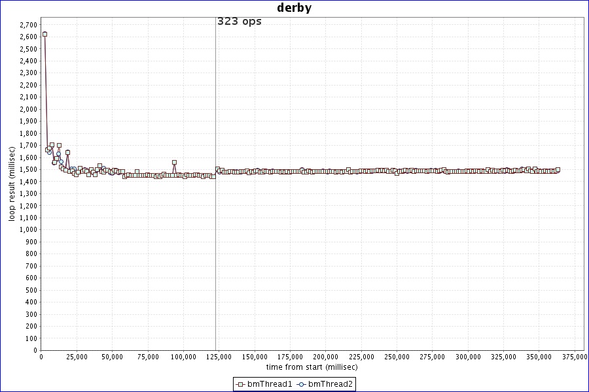The height and width of the screenshot is (392, 589).
Task: Click the 2,700 tick on the Y axis
Action: click(x=27, y=25)
